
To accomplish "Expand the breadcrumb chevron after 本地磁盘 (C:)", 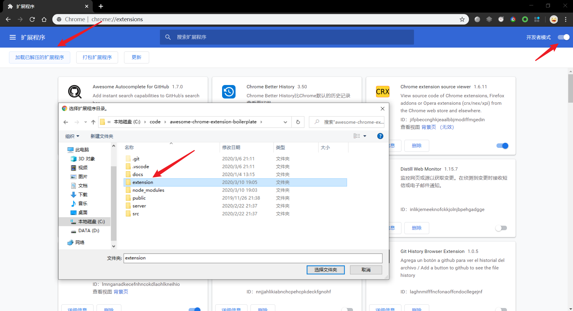I will (x=145, y=122).
